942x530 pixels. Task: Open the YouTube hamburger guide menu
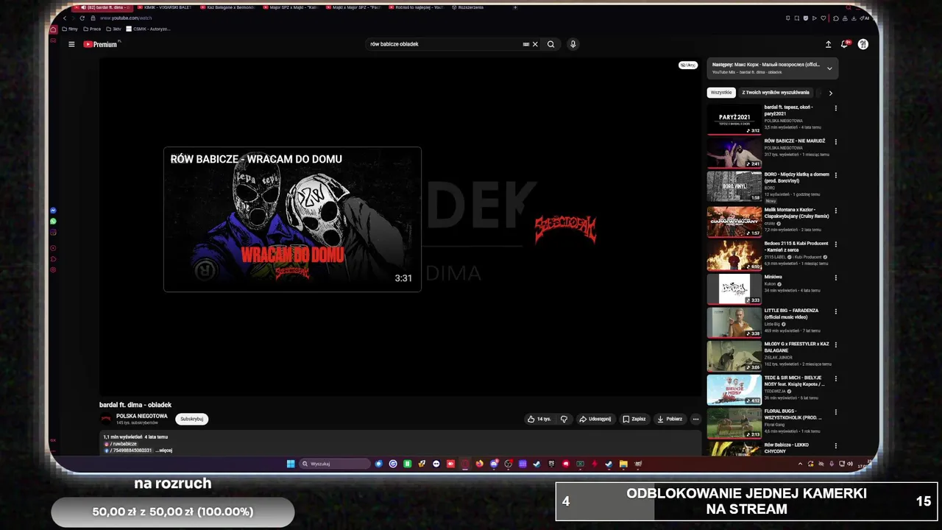pyautogui.click(x=71, y=44)
